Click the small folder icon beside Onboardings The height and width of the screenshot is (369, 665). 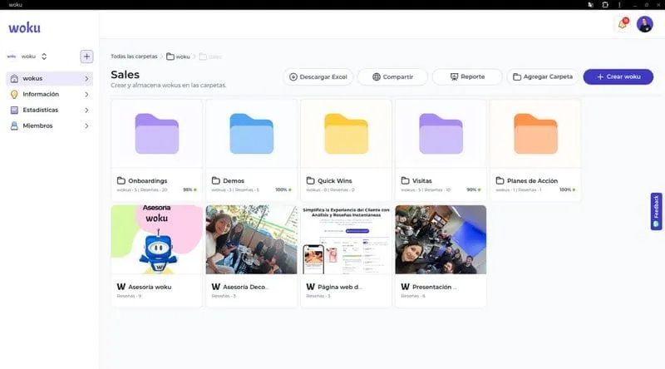point(121,180)
